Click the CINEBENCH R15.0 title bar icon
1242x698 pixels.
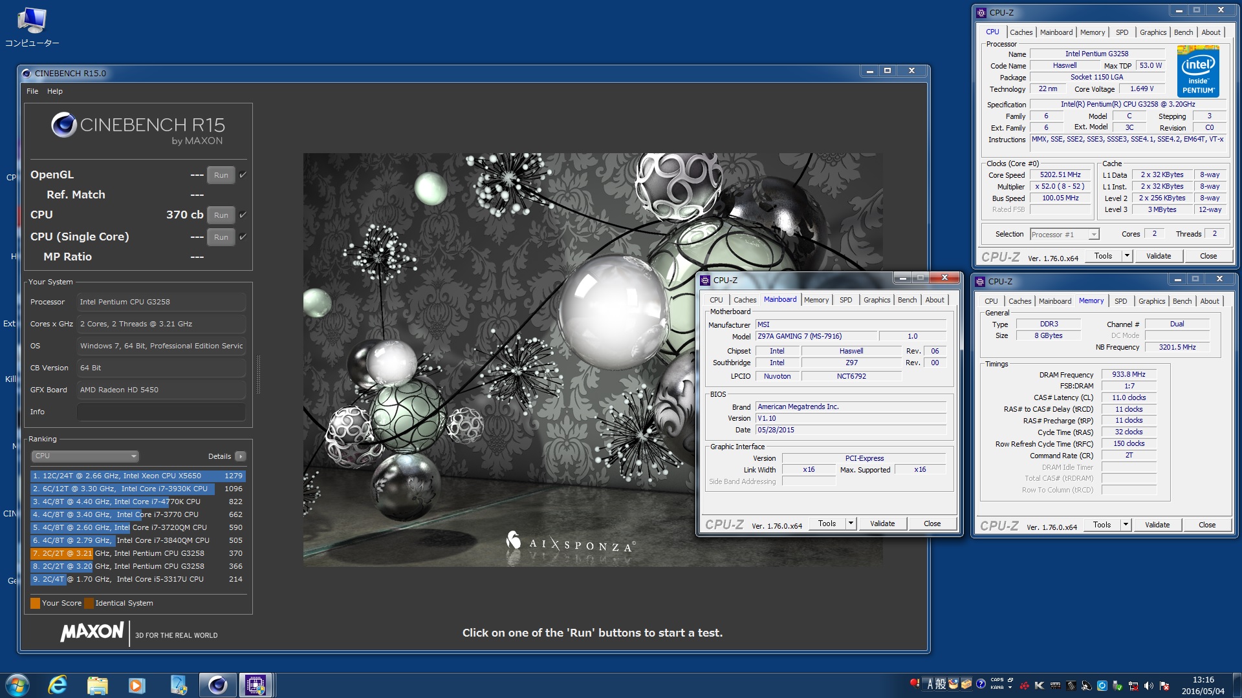point(27,73)
